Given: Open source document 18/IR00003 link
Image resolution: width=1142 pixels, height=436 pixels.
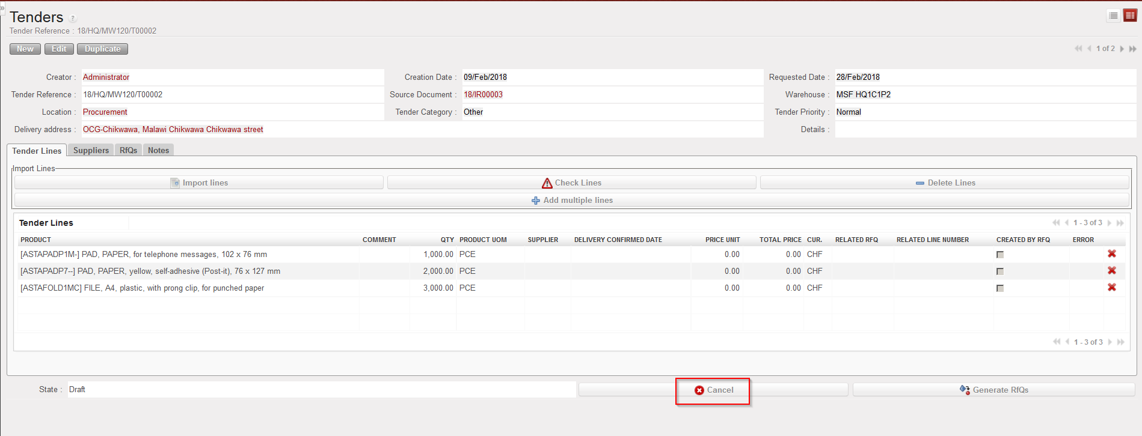Looking at the screenshot, I should pos(483,94).
